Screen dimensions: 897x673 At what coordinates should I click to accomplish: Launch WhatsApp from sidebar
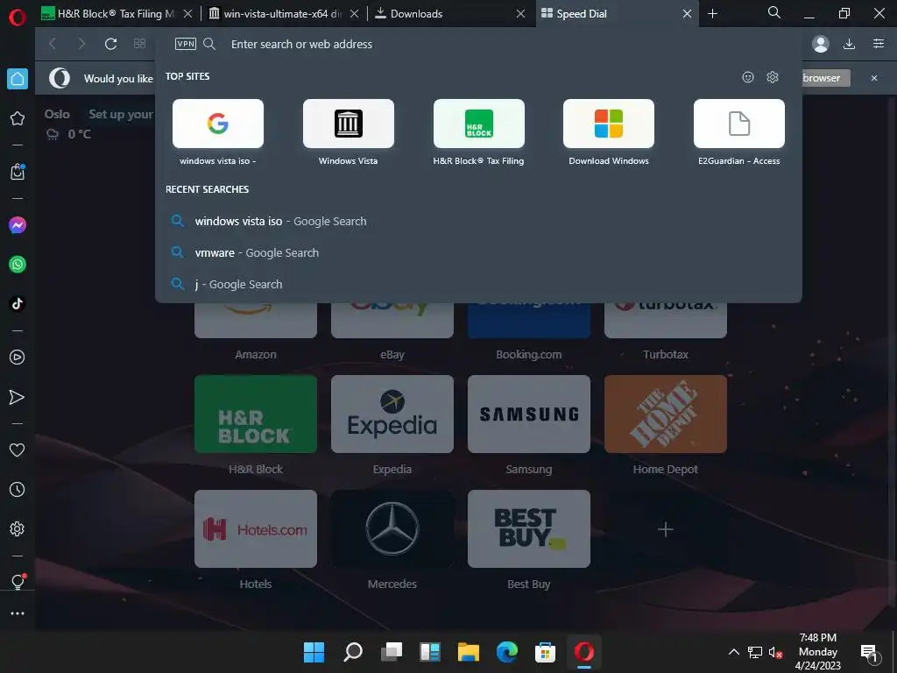click(x=18, y=265)
